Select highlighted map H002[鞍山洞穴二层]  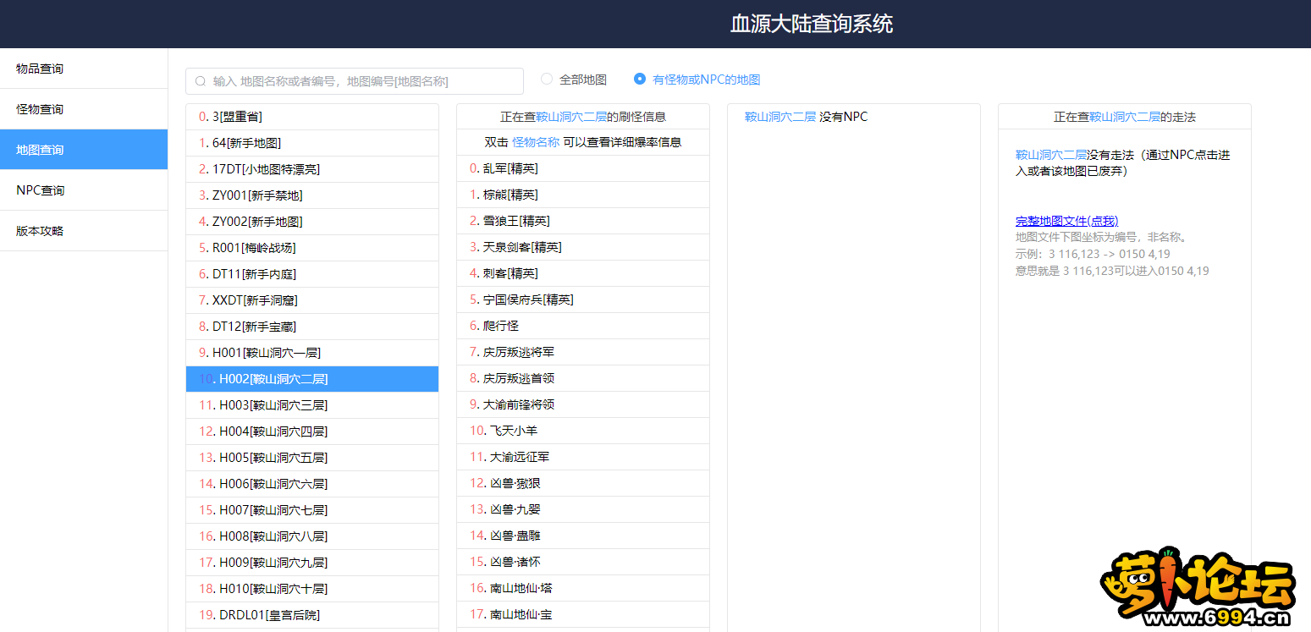(312, 379)
